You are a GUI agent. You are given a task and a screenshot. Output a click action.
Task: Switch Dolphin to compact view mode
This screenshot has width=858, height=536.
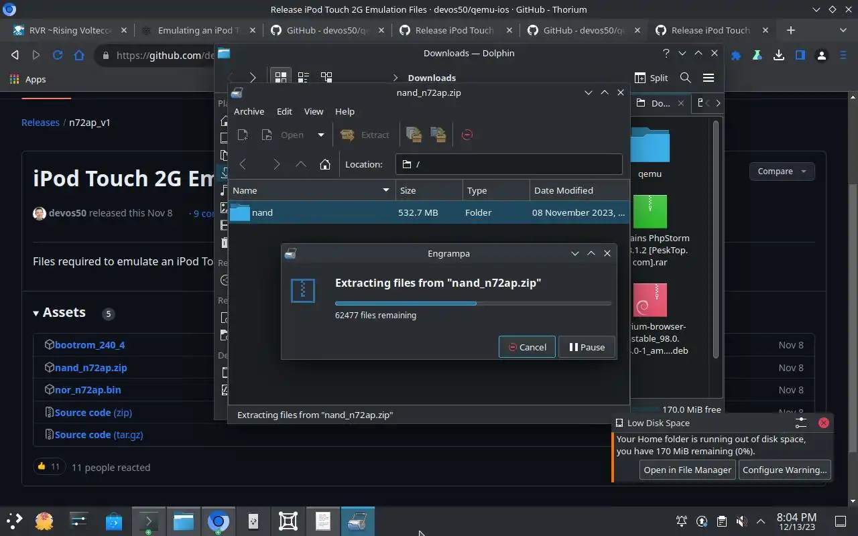[x=303, y=78]
